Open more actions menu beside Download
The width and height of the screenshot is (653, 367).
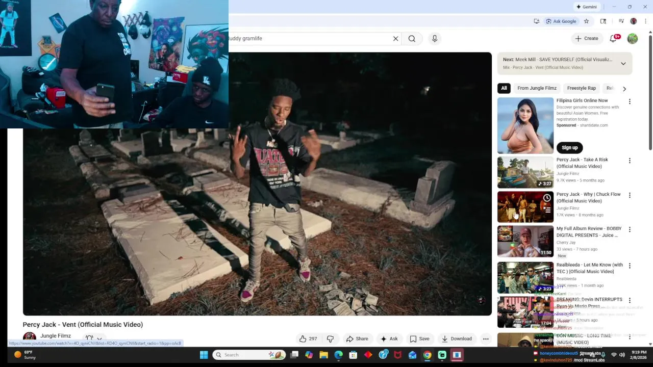tap(486, 338)
